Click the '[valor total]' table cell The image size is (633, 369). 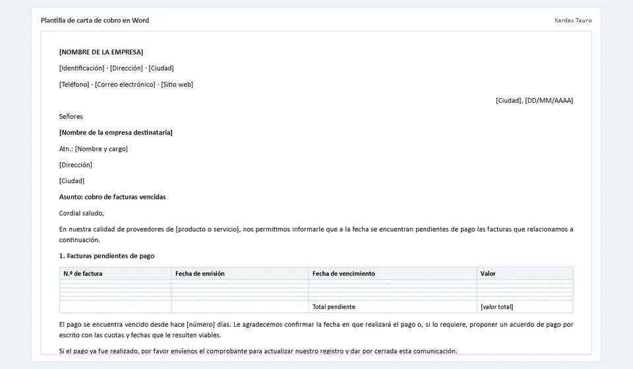coord(525,306)
